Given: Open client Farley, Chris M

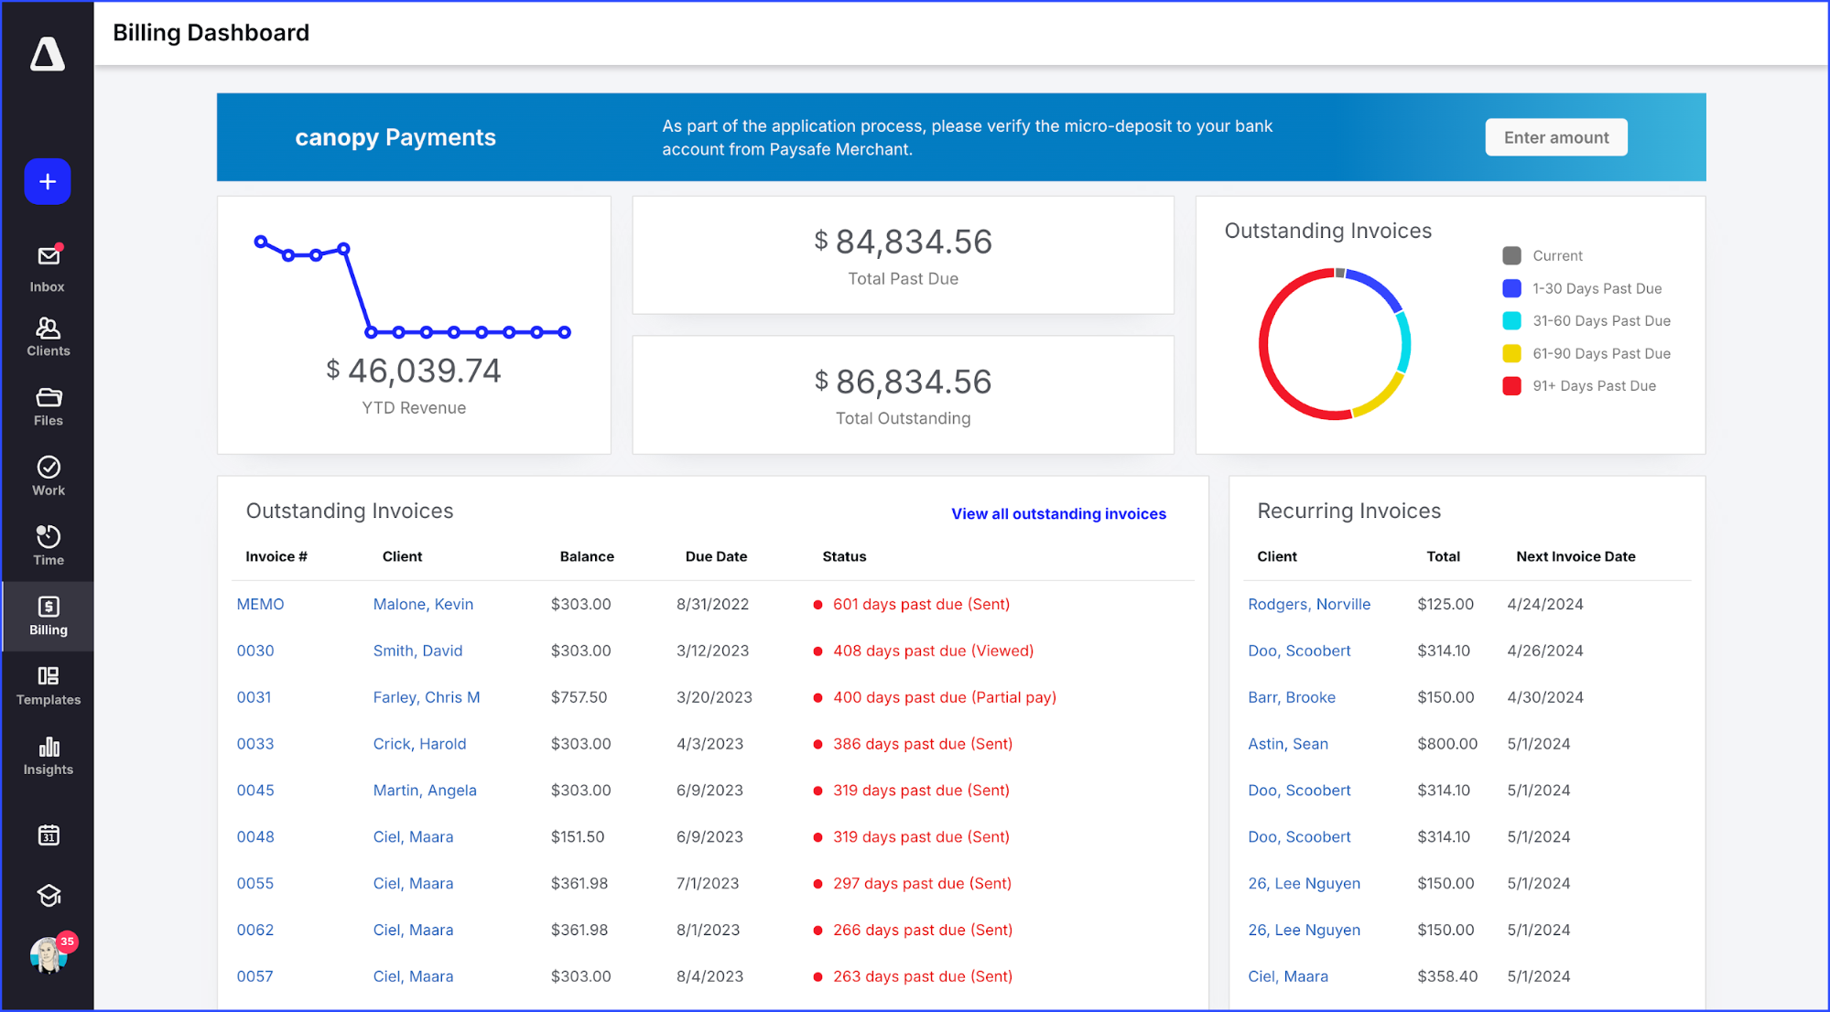Looking at the screenshot, I should (x=426, y=697).
